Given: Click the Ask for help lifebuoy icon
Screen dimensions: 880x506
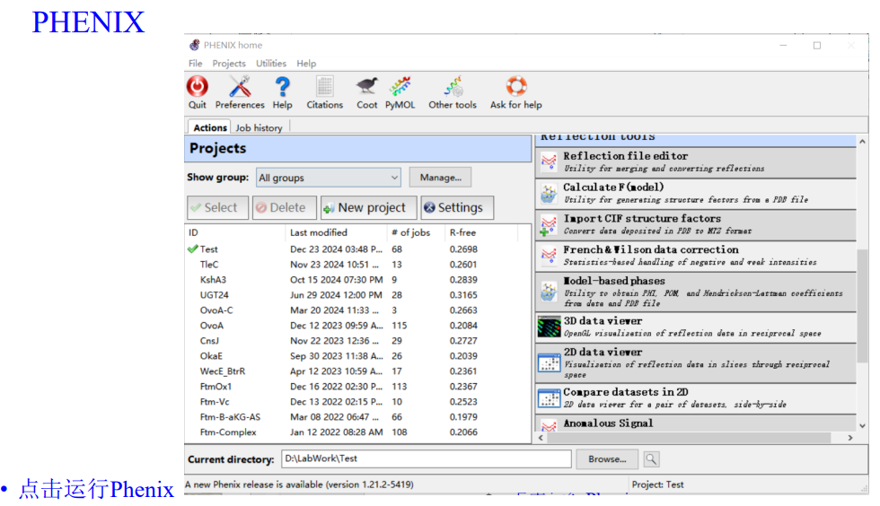Looking at the screenshot, I should 516,87.
